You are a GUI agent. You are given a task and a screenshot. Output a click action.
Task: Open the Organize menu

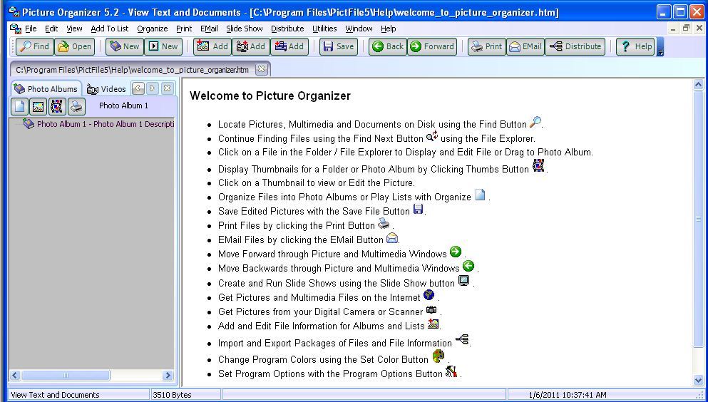153,29
